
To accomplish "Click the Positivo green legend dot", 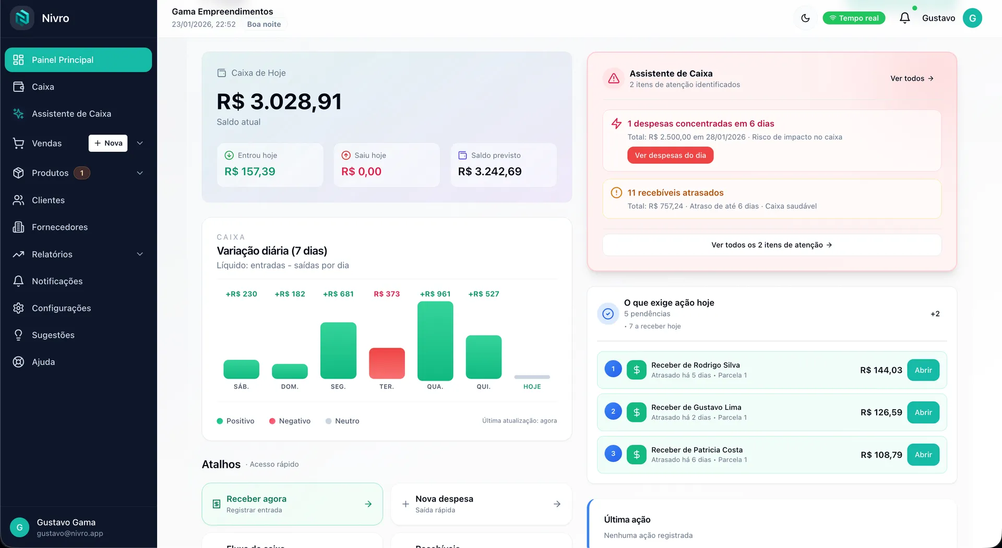I will (220, 421).
